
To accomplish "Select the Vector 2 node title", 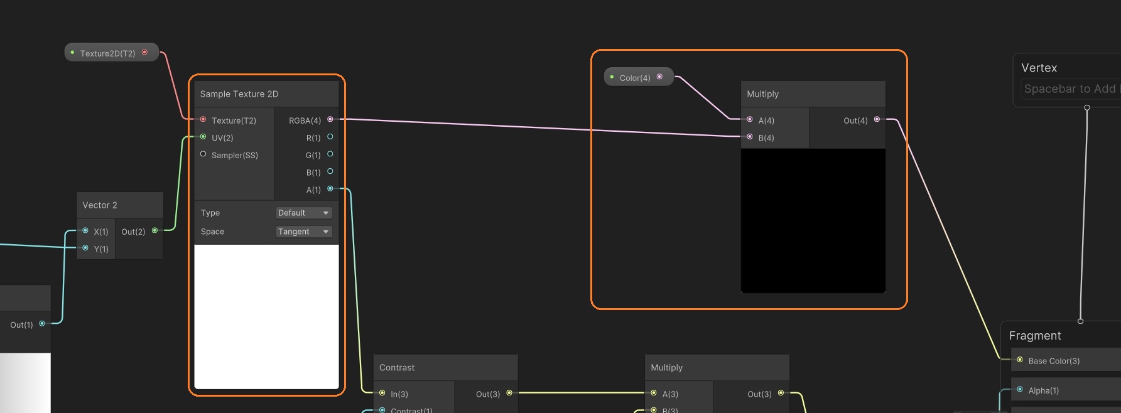I will coord(100,205).
